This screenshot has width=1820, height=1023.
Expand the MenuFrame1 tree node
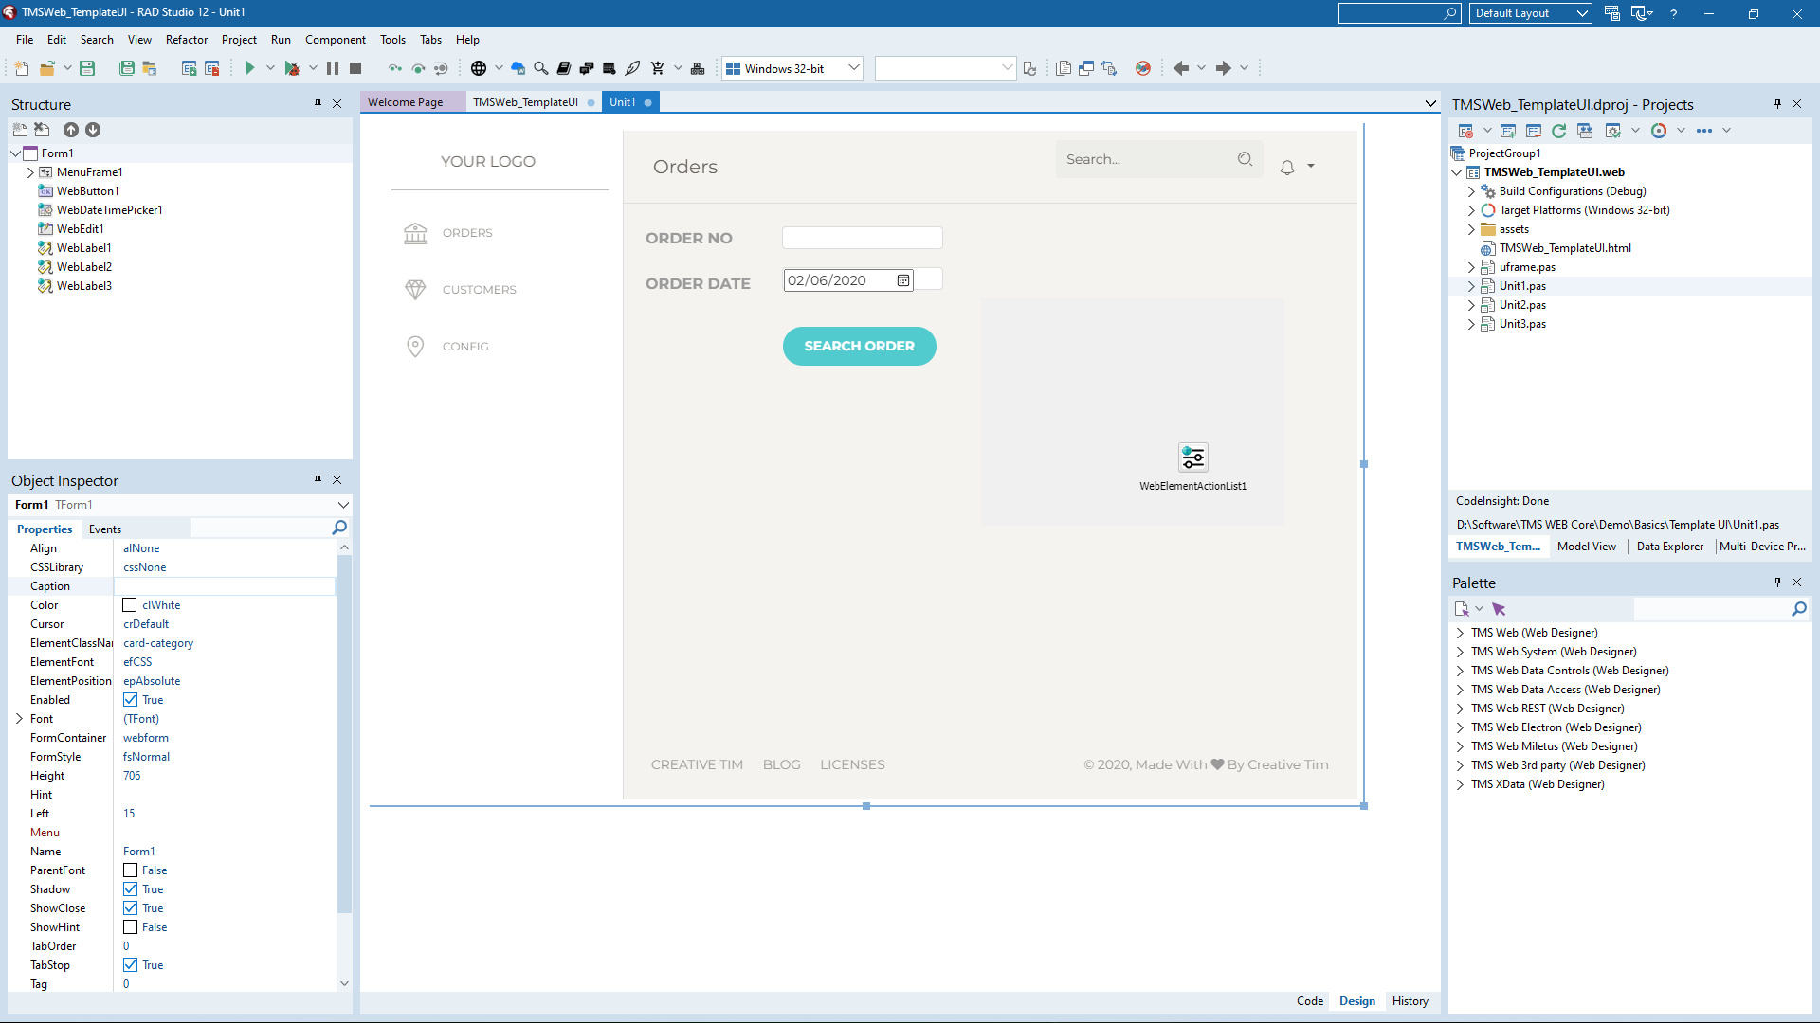click(x=30, y=172)
